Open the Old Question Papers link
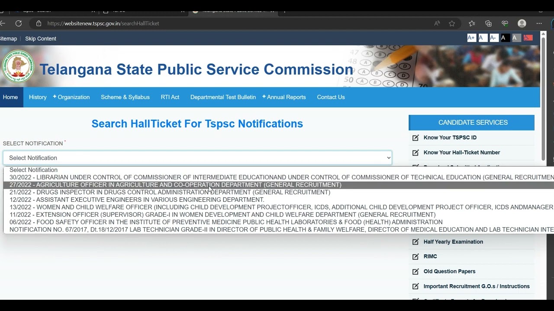This screenshot has width=554, height=311. pos(449,272)
